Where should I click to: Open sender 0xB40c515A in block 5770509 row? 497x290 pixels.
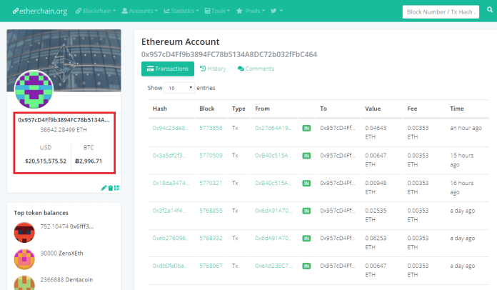click(x=274, y=156)
